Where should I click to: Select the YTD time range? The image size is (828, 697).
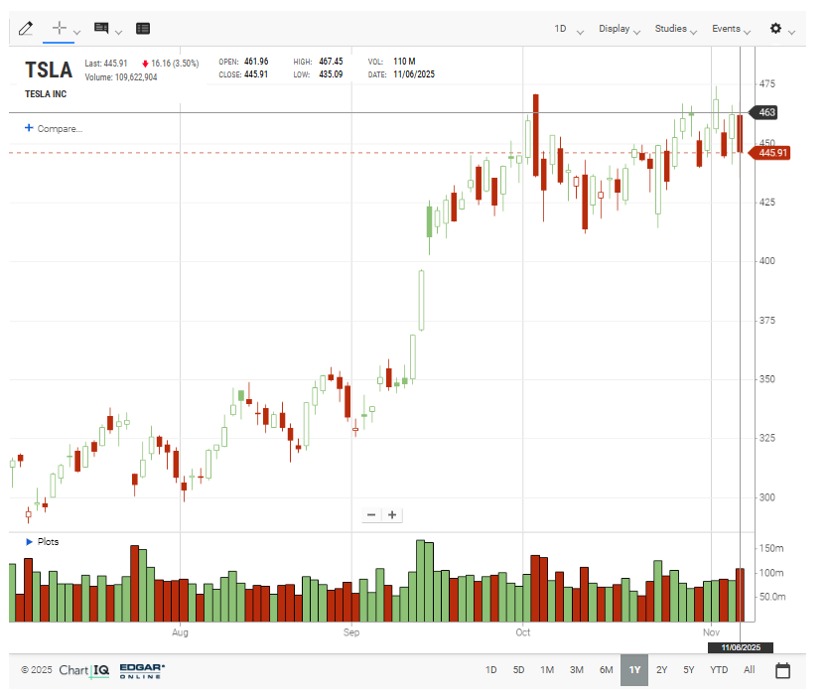coord(719,670)
